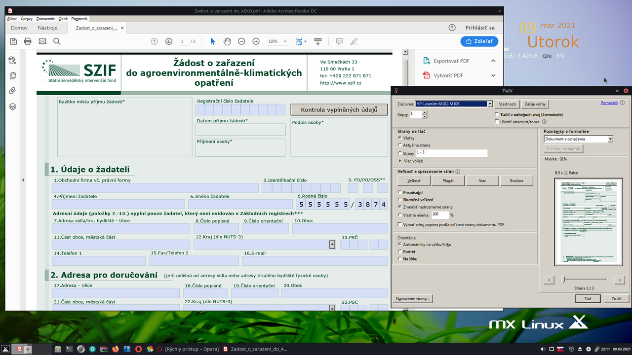The height and width of the screenshot is (355, 632).
Task: Open the help question mark icon in Acrobat
Action: point(452,28)
